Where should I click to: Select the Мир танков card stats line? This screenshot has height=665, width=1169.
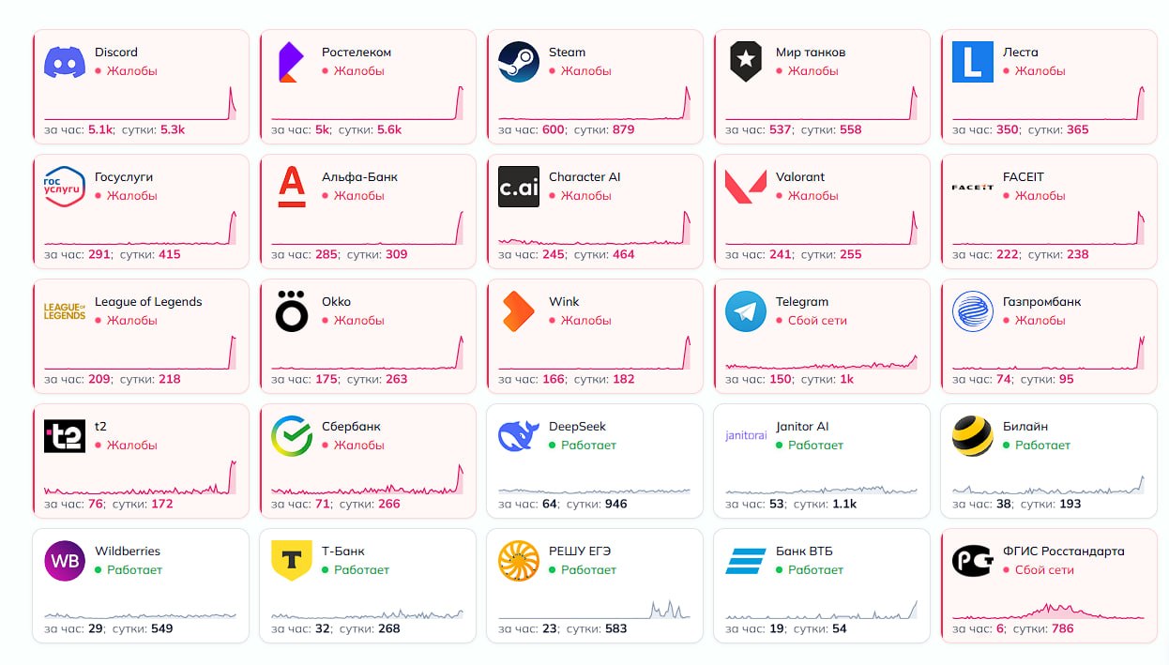click(794, 129)
